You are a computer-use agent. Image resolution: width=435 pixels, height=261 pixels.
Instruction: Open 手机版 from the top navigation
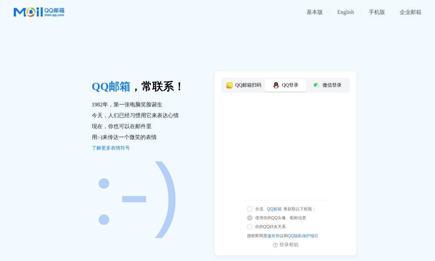coord(377,12)
